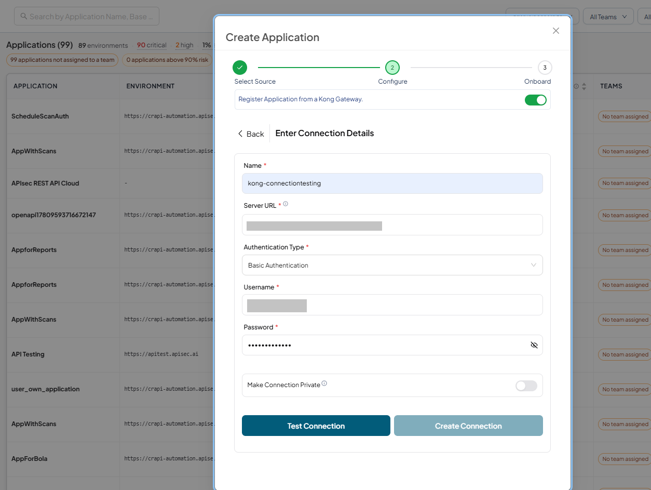Click the completed Select Source step checkmark
651x490 pixels.
pos(240,68)
